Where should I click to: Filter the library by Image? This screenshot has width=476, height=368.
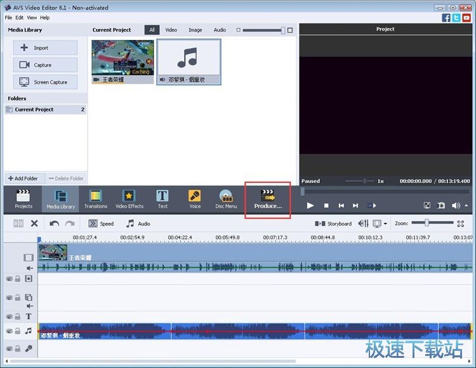coord(195,30)
